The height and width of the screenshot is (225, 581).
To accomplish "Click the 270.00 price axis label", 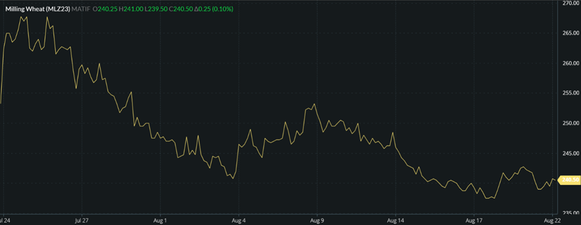I will [571, 3].
